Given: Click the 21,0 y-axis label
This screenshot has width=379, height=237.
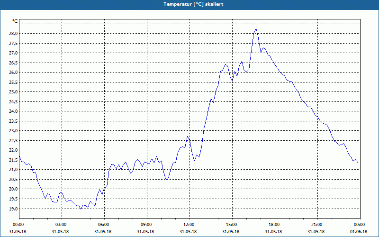Looking at the screenshot, I should coord(14,170).
